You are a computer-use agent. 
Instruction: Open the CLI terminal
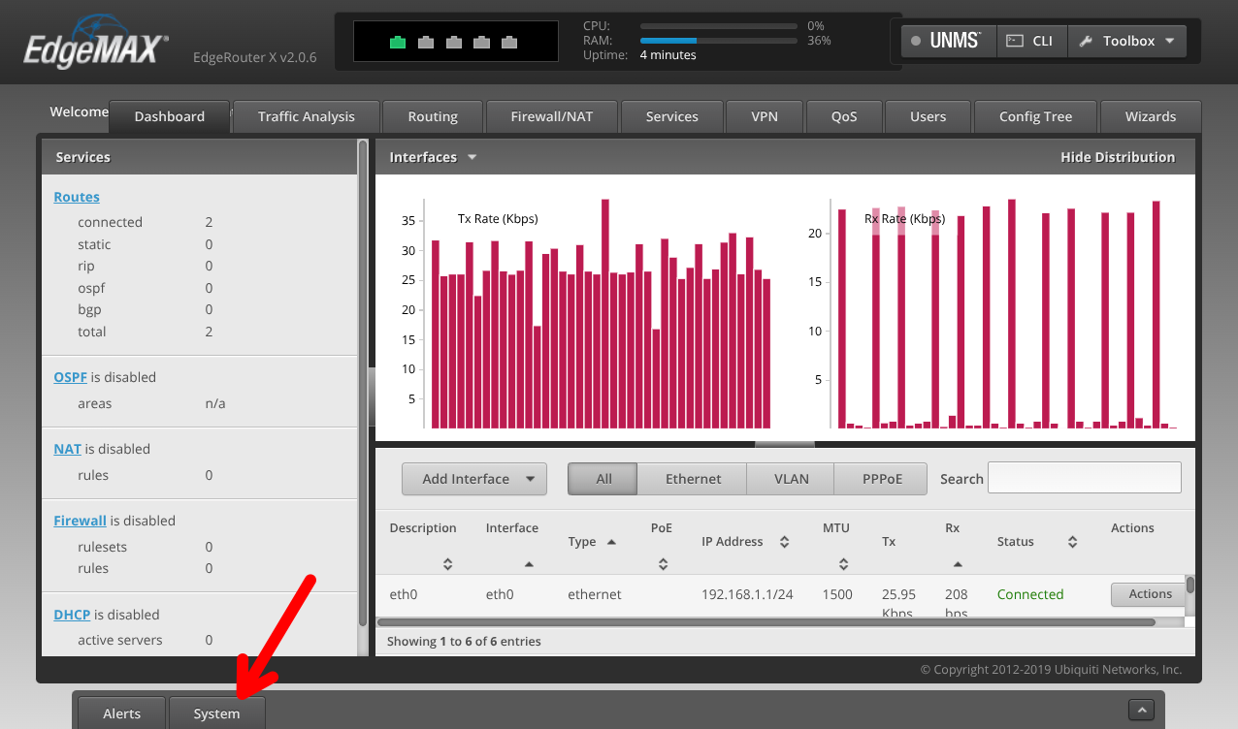[1029, 41]
